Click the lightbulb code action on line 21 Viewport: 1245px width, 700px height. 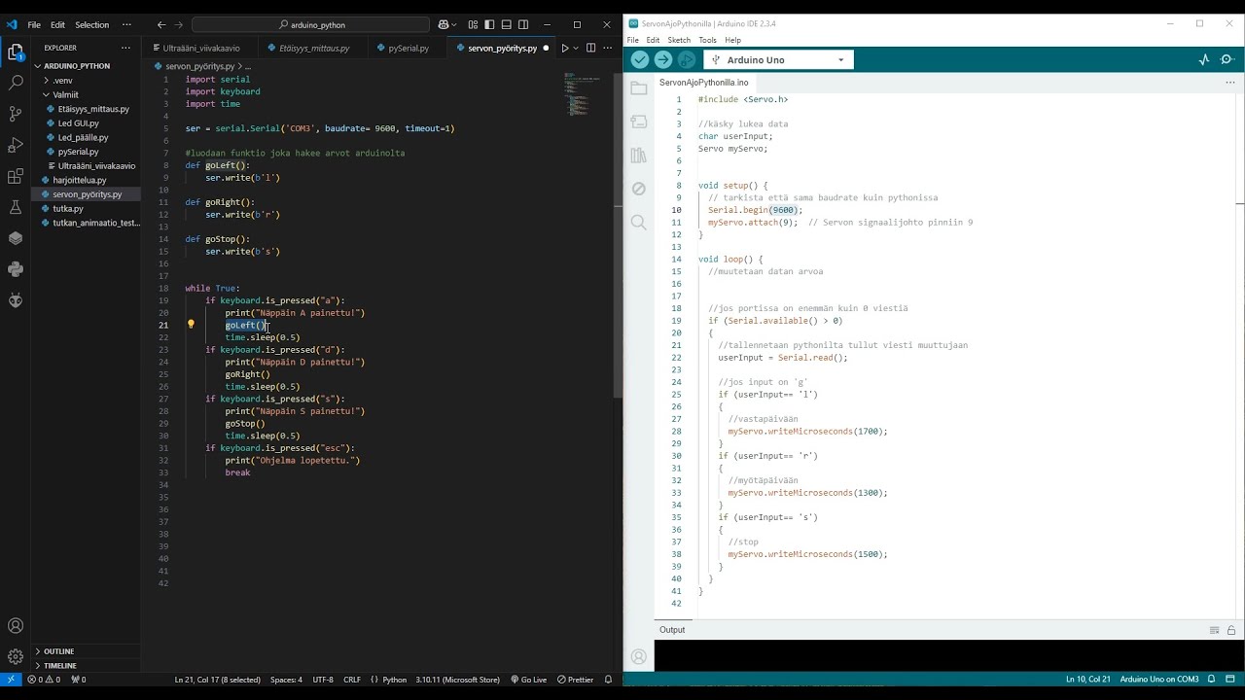(191, 325)
